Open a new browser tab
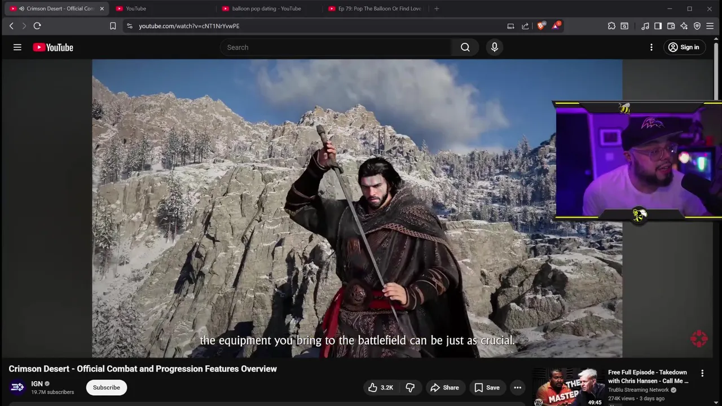This screenshot has width=722, height=406. click(x=437, y=8)
